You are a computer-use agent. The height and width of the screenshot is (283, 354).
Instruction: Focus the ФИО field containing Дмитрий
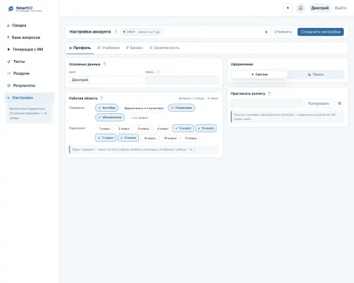coord(106,80)
